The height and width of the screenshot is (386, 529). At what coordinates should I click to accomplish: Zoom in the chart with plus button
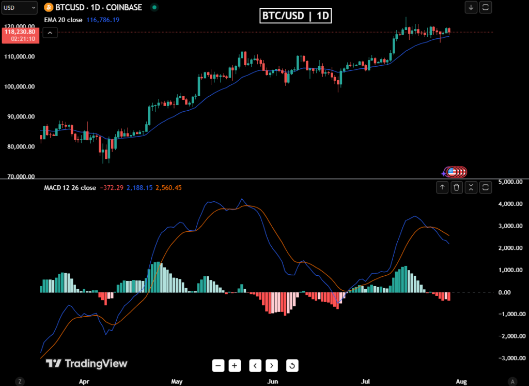pos(235,366)
